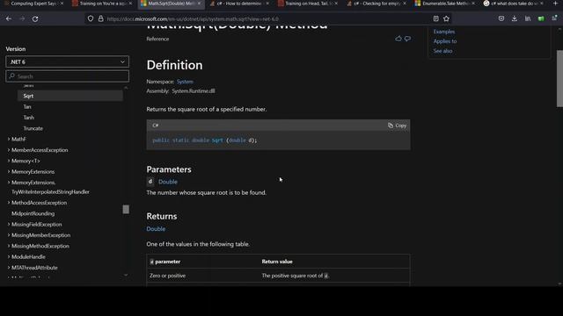Click the sidebar Search input field
Screen dimensions: 563x316
[67, 76]
